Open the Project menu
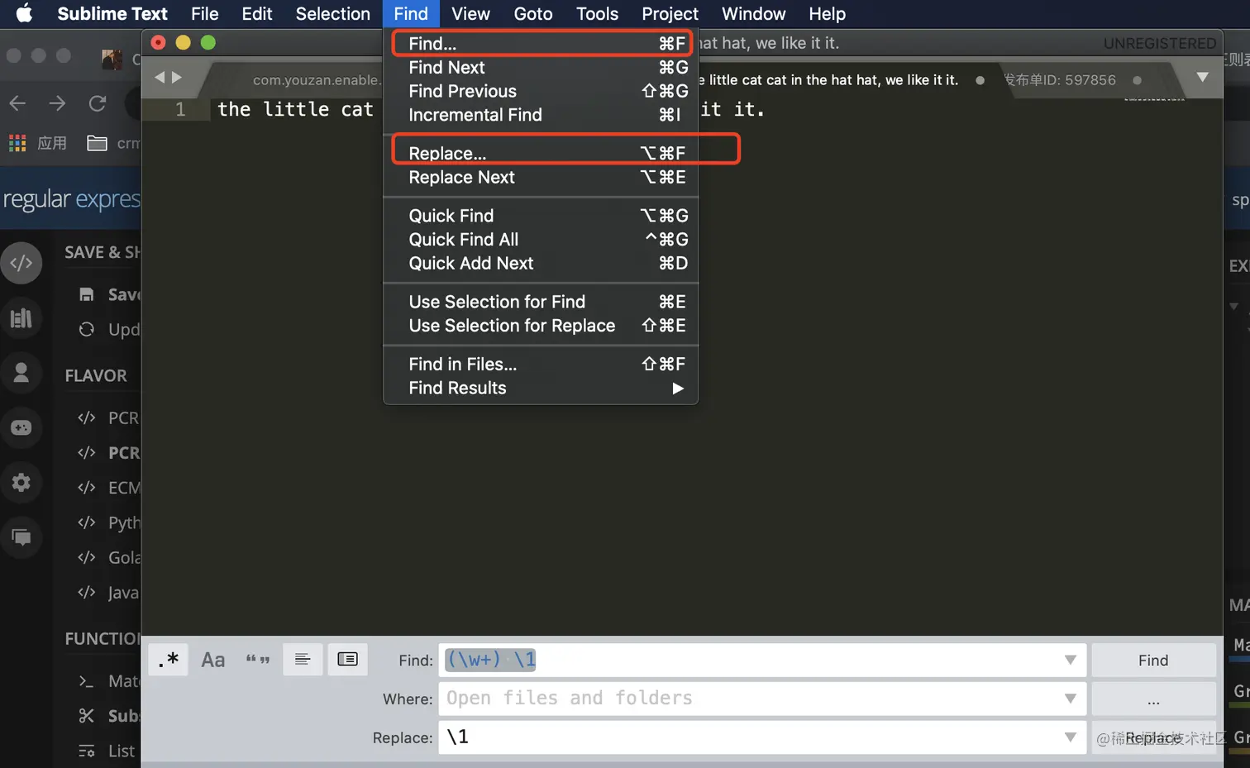Image resolution: width=1250 pixels, height=768 pixels. pyautogui.click(x=670, y=14)
